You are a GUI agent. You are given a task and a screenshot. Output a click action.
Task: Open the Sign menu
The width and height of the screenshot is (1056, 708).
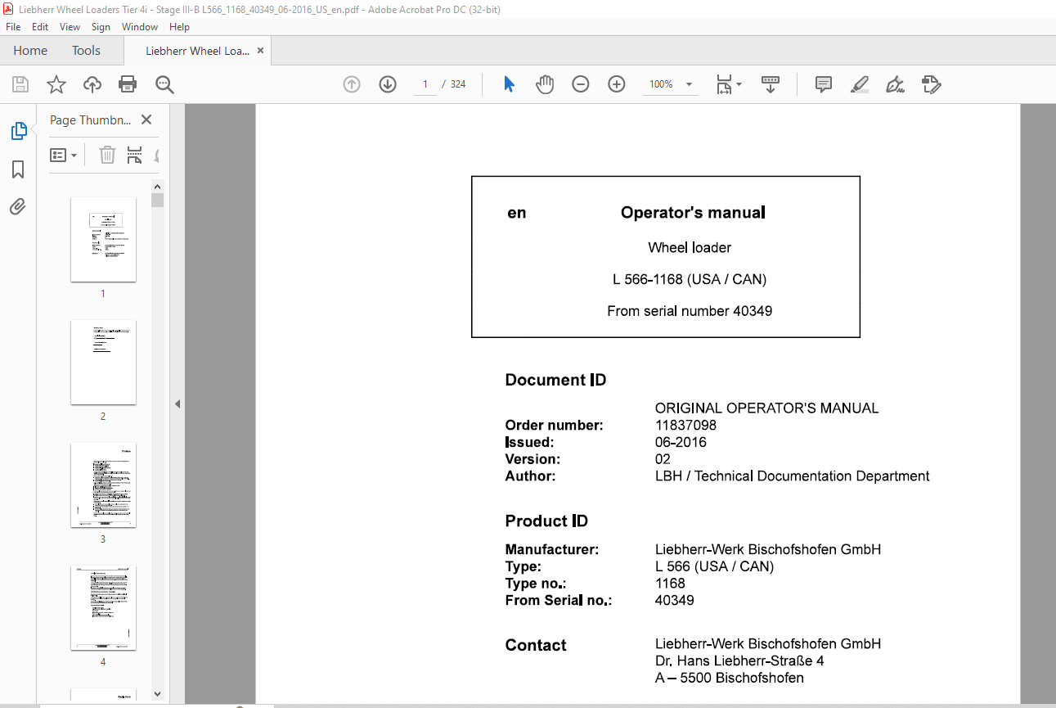(x=101, y=27)
